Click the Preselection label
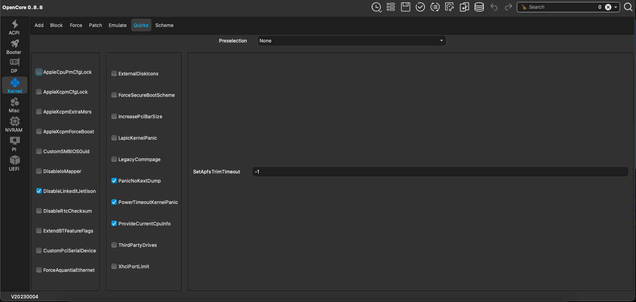 (233, 41)
